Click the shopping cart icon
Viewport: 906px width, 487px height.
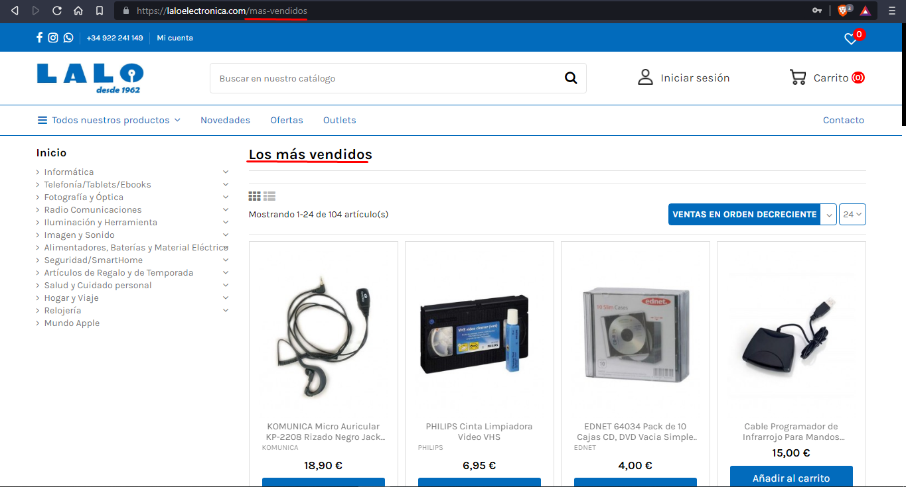[798, 78]
